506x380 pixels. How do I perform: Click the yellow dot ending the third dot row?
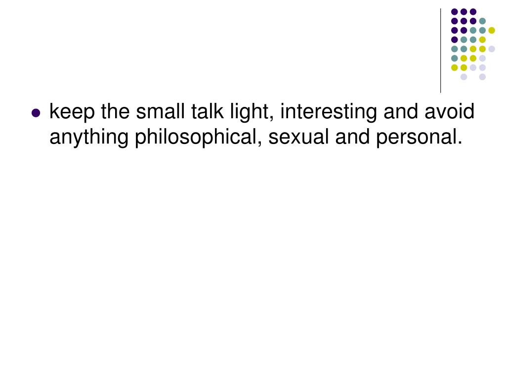click(492, 30)
